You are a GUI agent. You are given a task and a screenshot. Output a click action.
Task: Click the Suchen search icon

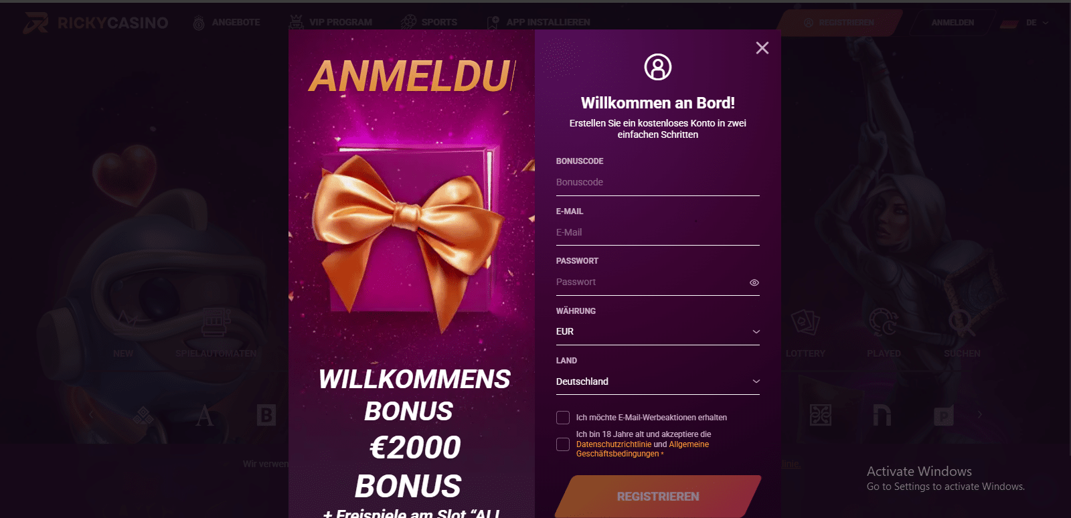tap(962, 323)
